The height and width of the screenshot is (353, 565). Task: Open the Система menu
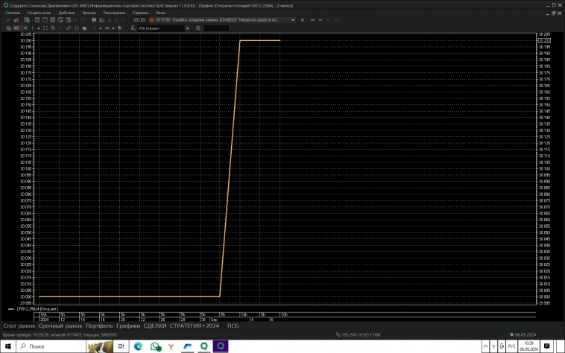(13, 13)
